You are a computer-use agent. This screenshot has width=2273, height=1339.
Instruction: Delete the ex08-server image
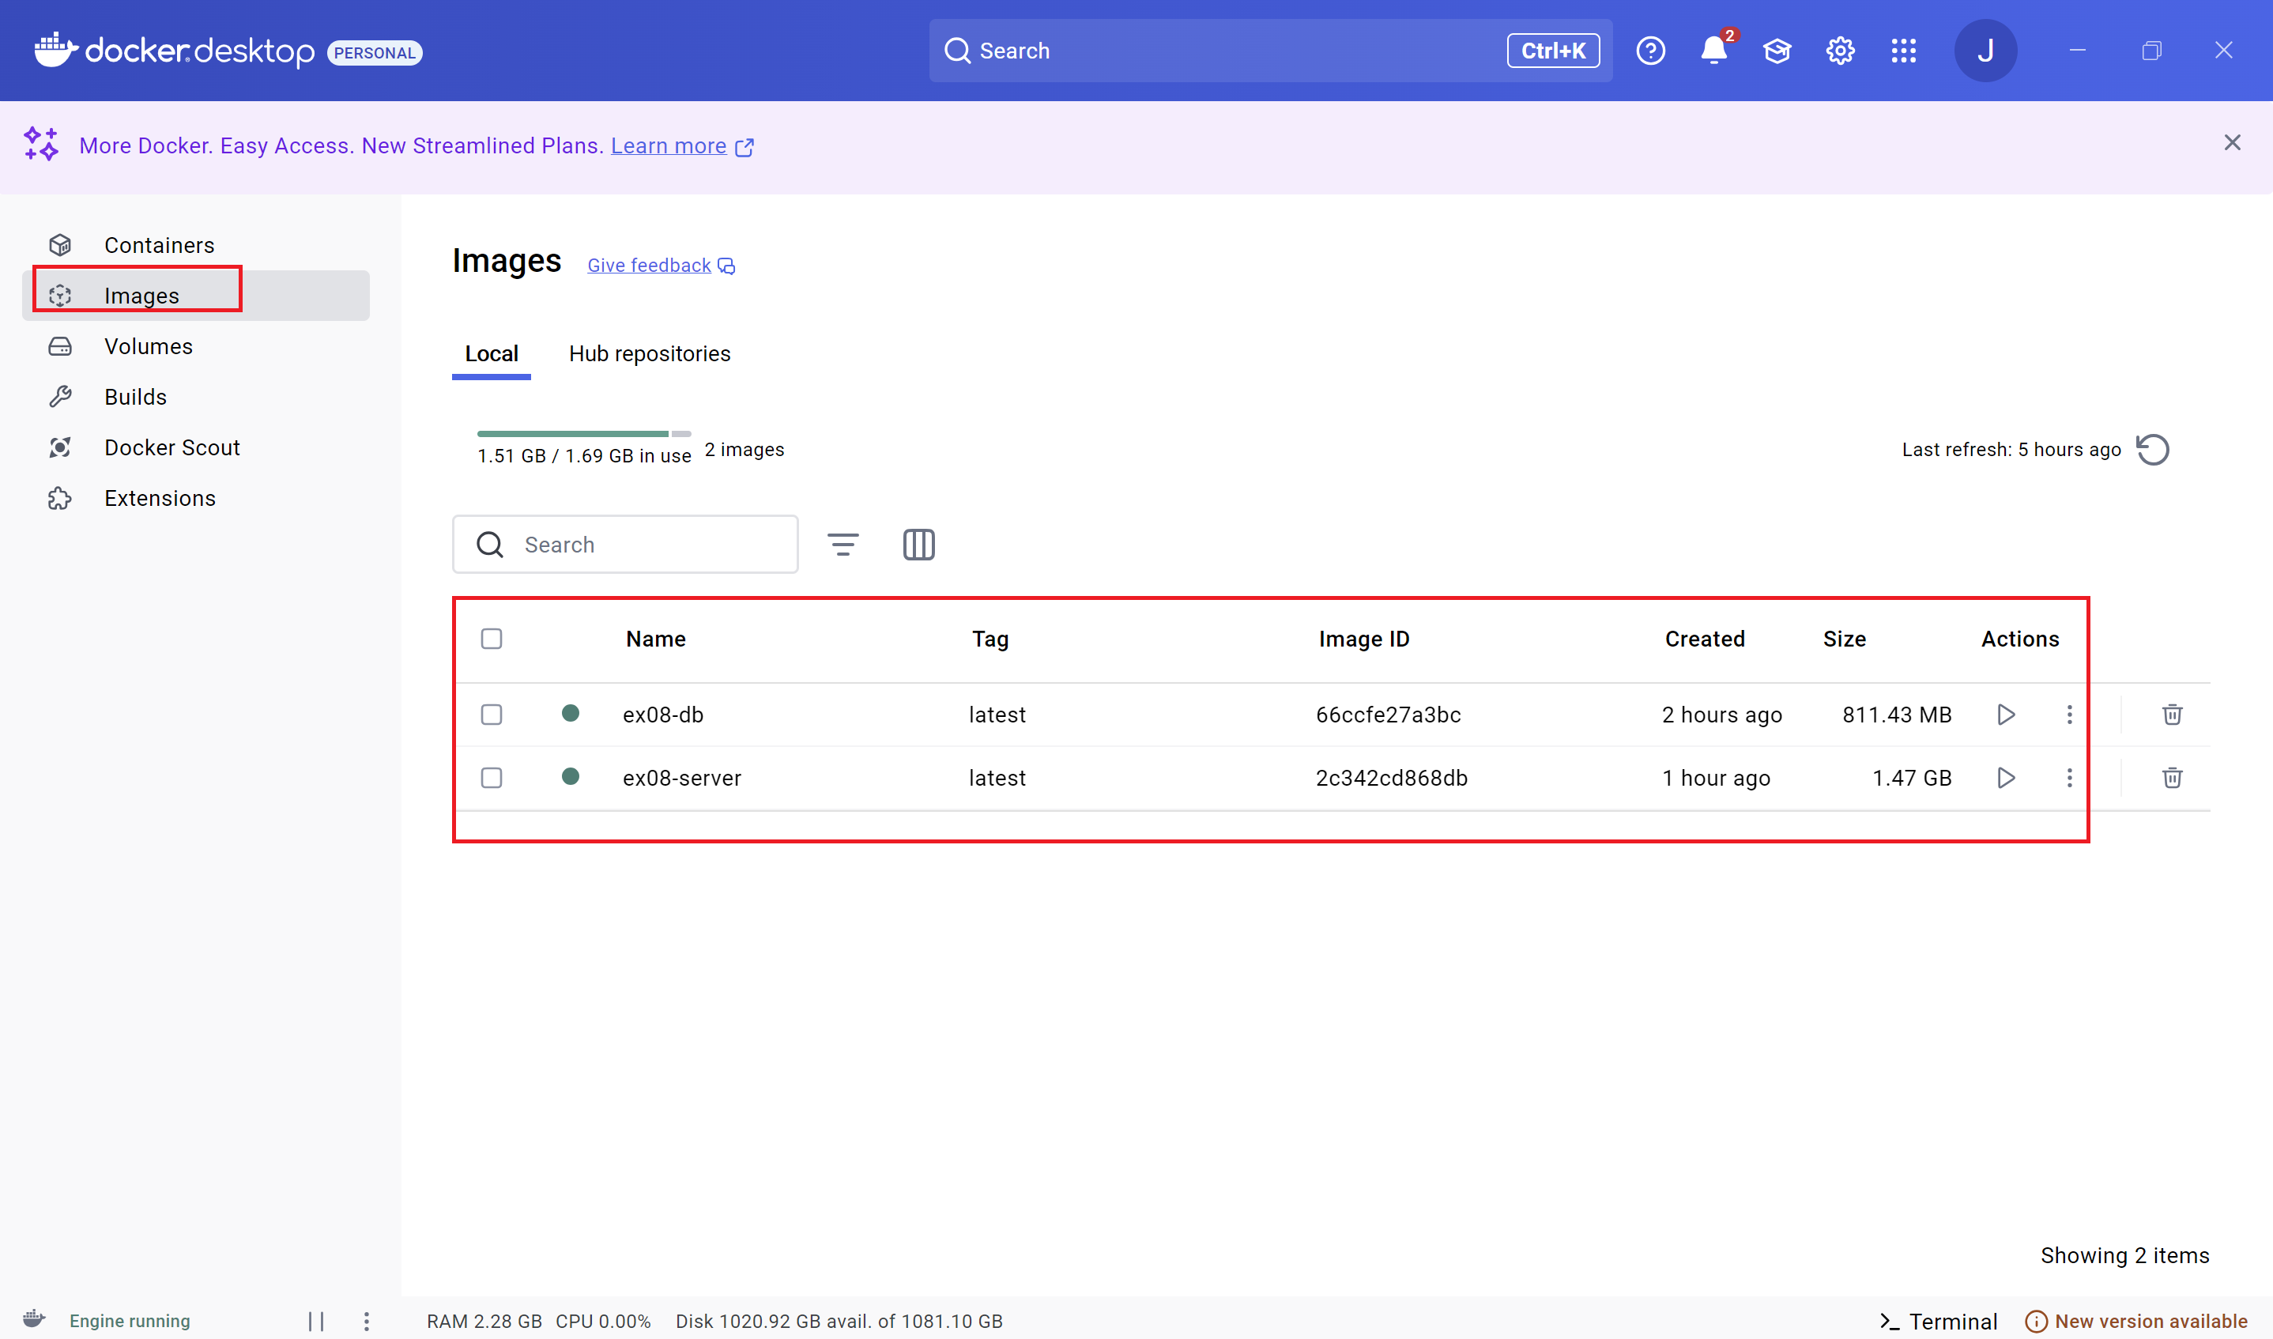click(2172, 778)
